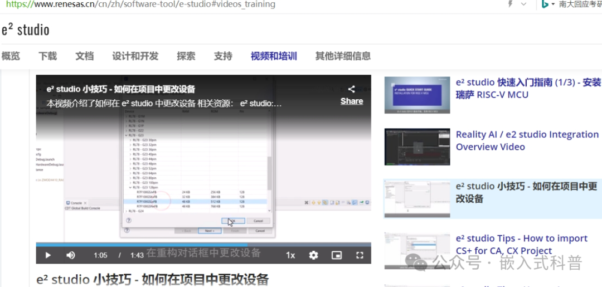Click the Cancel button beside OK in video
This screenshot has width=602, height=287.
(258, 221)
